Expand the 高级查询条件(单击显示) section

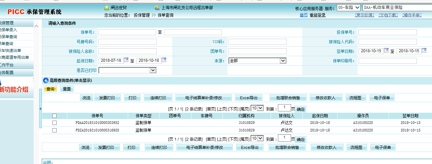pyautogui.click(x=70, y=81)
